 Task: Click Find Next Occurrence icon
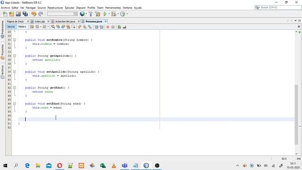[63, 27]
